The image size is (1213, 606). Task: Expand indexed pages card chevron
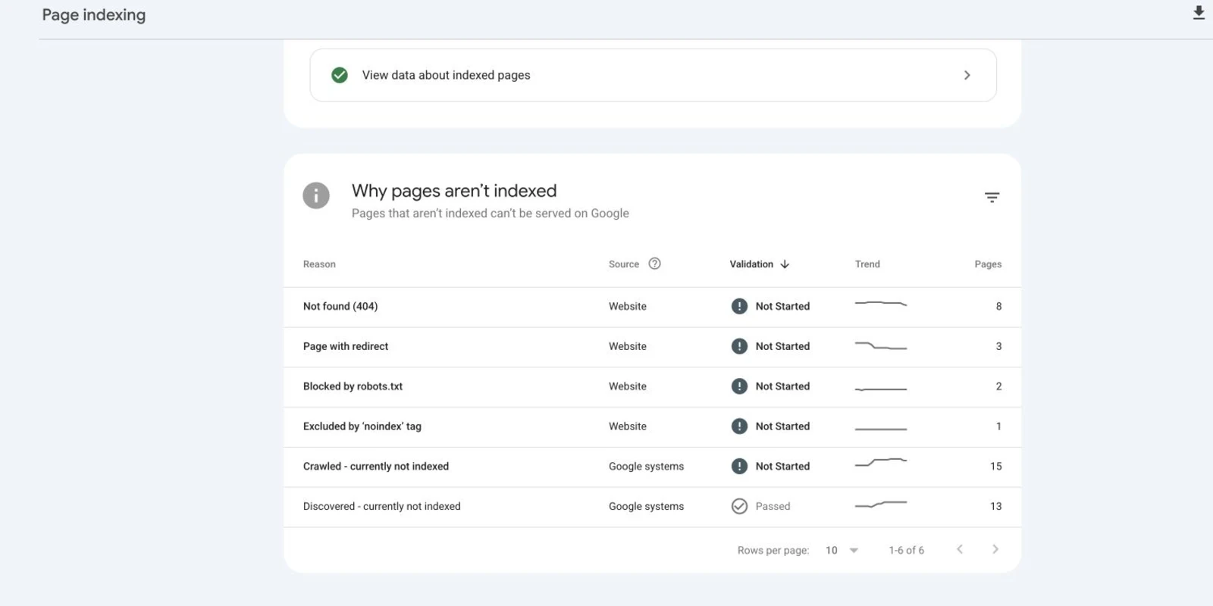coord(967,75)
